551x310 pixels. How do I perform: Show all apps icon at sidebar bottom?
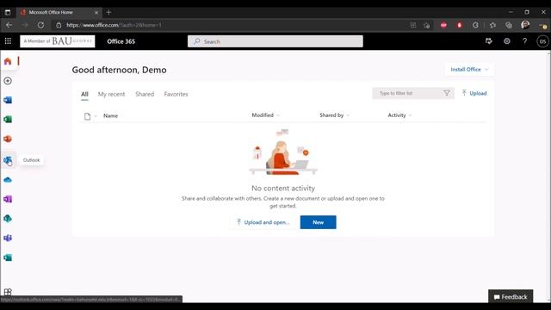point(8,292)
